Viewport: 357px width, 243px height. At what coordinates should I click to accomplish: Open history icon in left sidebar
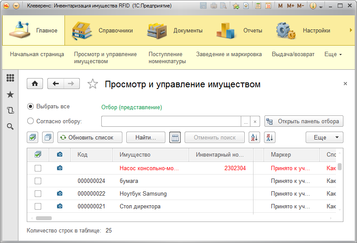tap(10, 111)
